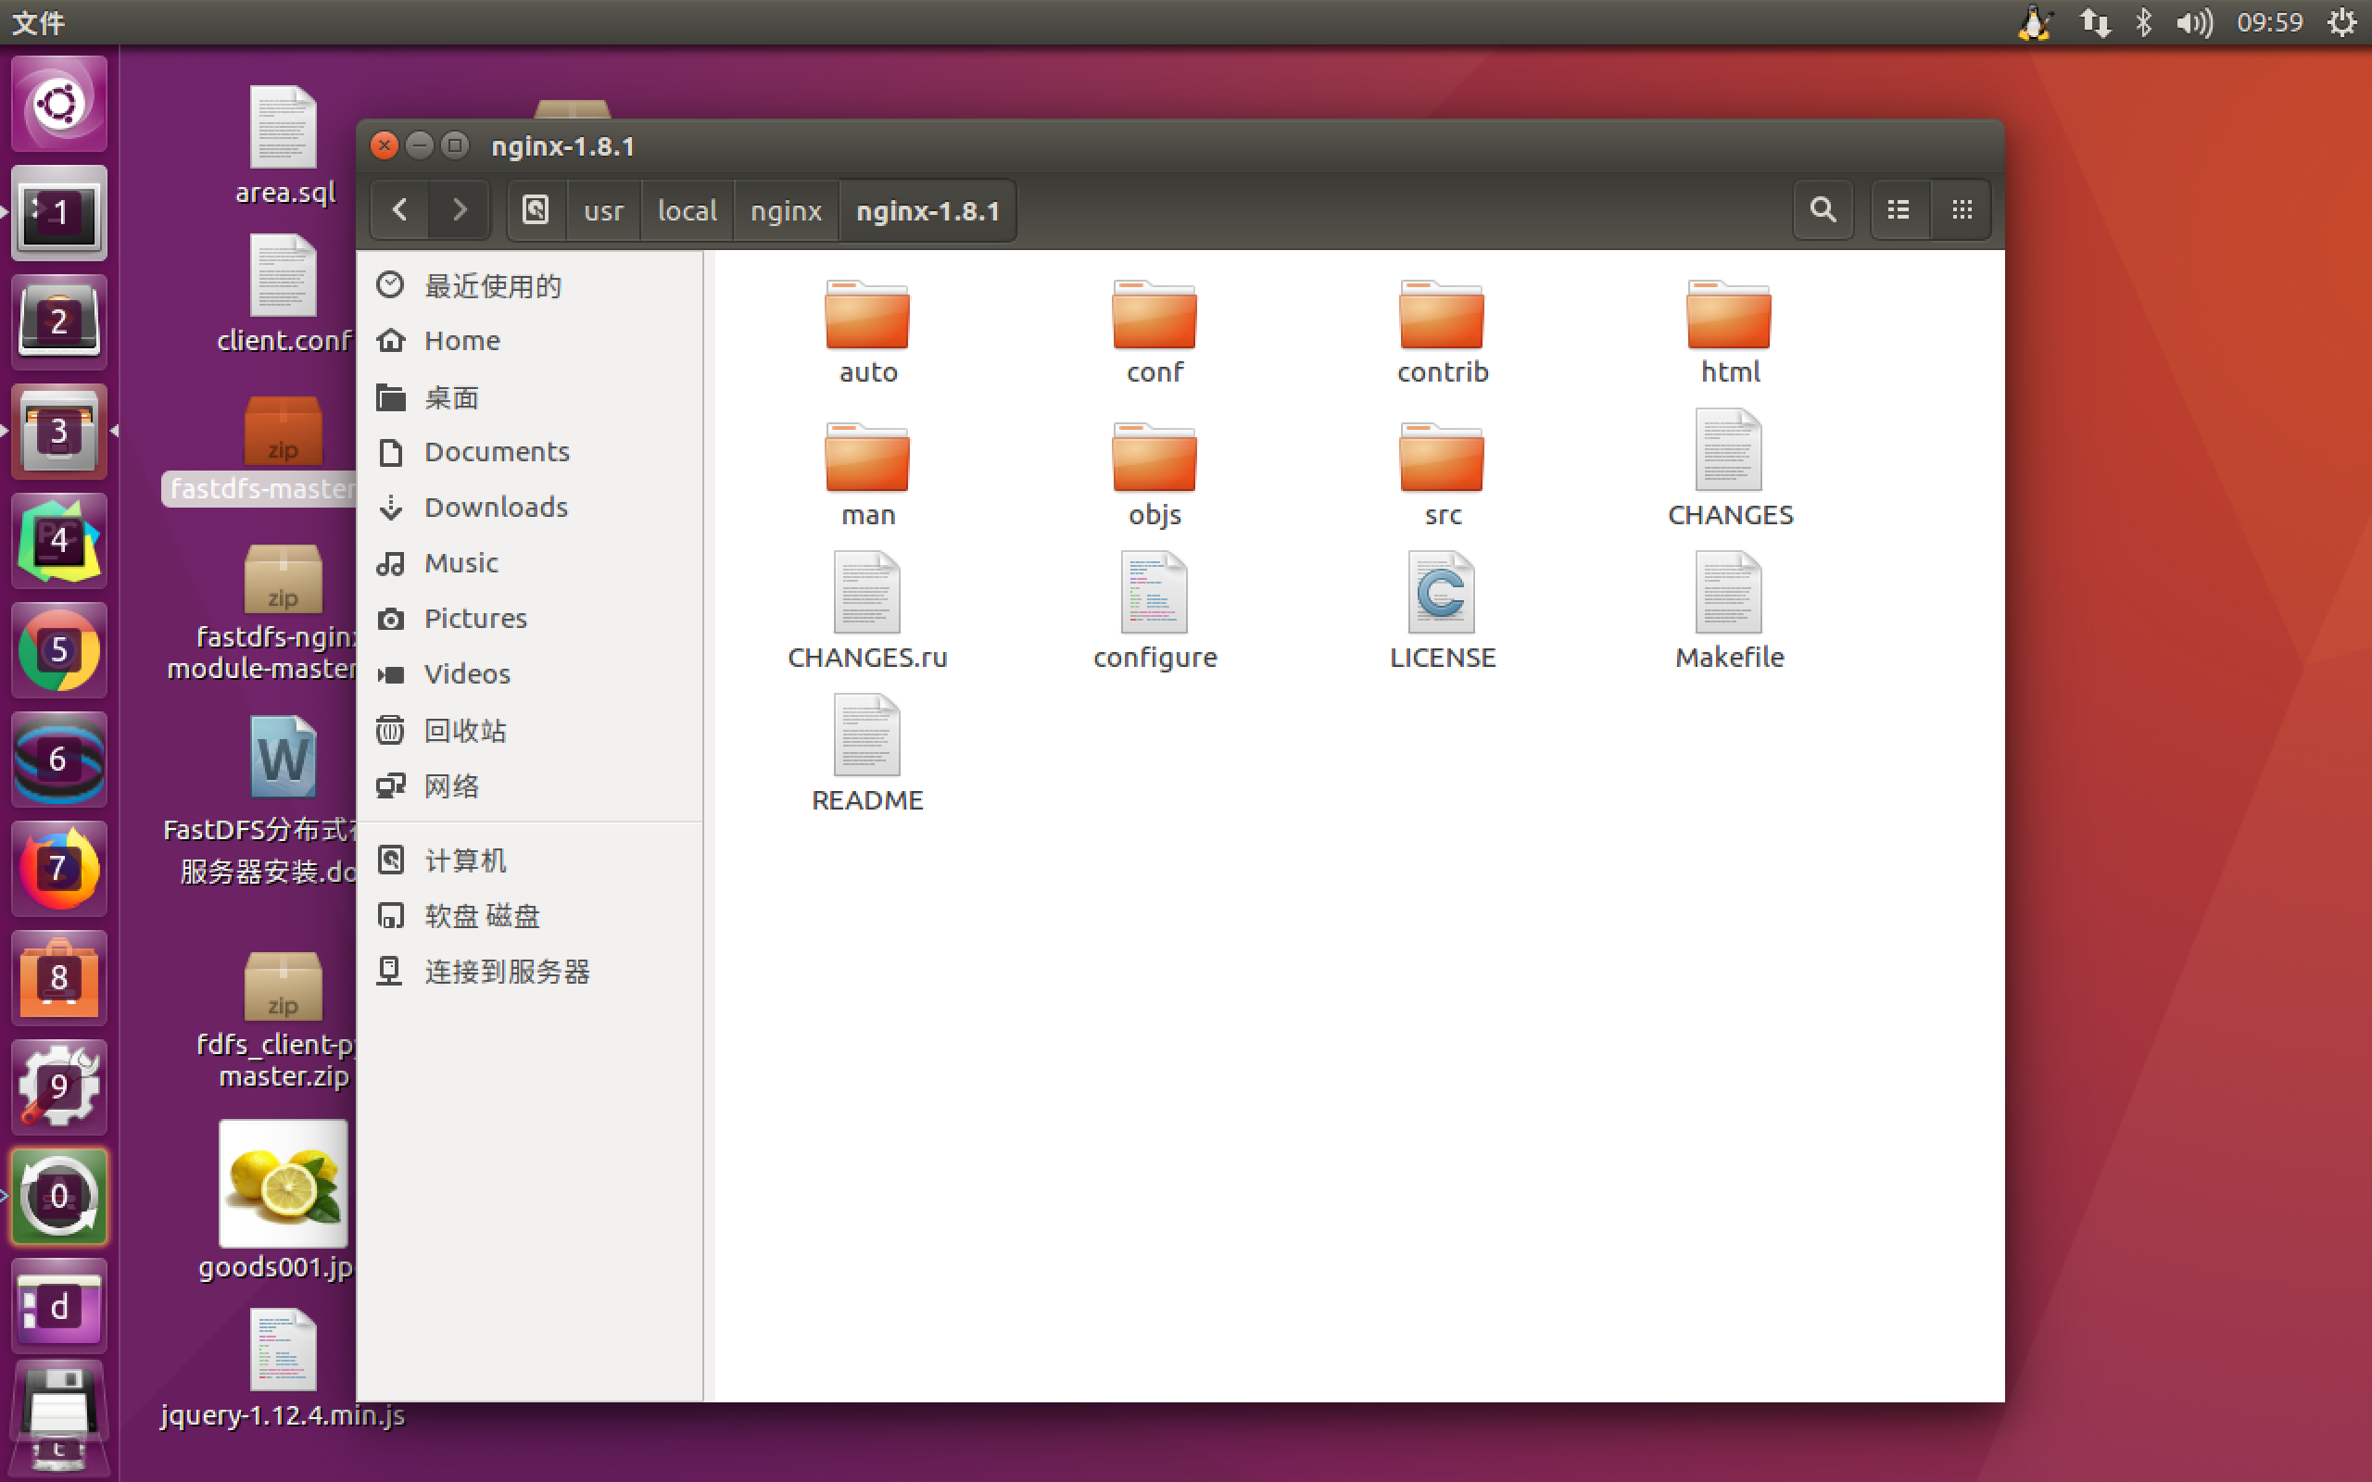Open Home in sidebar
Viewport: 2372px width, 1482px height.
point(530,340)
